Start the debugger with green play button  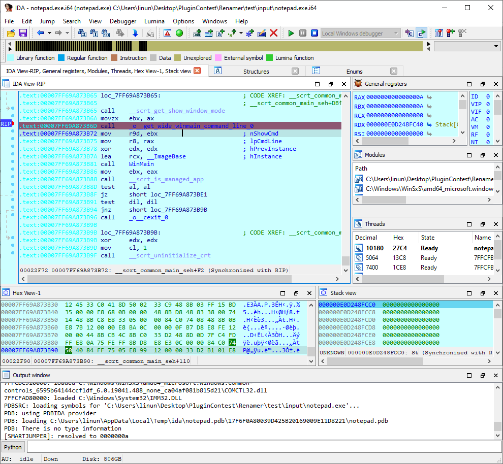[291, 33]
